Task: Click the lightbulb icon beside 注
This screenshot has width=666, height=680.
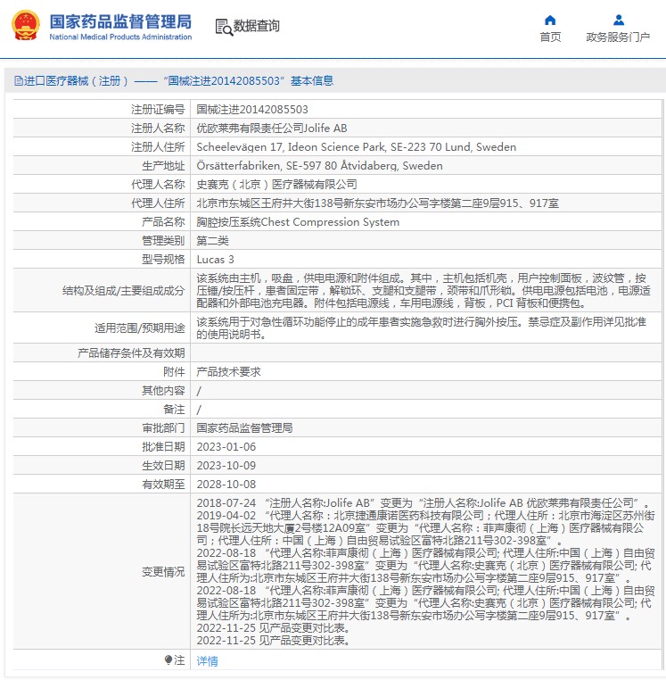Action: coord(169,660)
